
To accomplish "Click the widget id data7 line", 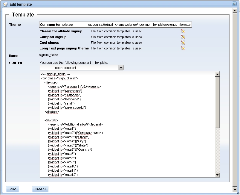I will click(x=62, y=154).
